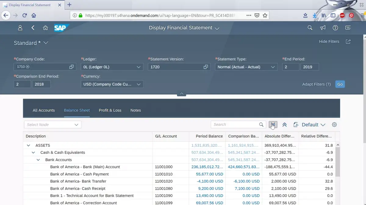Click the Go button
Viewport: 366px width, 205px height.
coord(340,84)
